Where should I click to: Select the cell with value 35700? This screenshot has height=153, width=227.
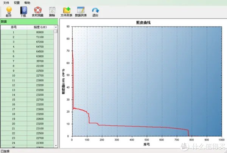coord(40,61)
